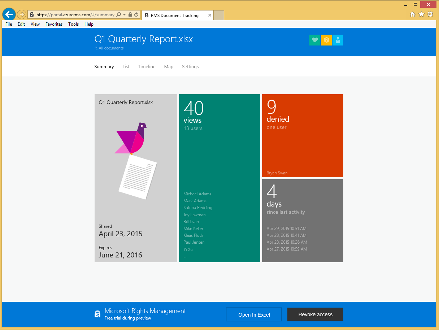
Task: Click Paul Jensen in viewers list
Action: (x=194, y=242)
